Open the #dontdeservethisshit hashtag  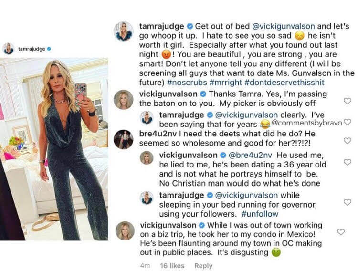pyautogui.click(x=284, y=83)
